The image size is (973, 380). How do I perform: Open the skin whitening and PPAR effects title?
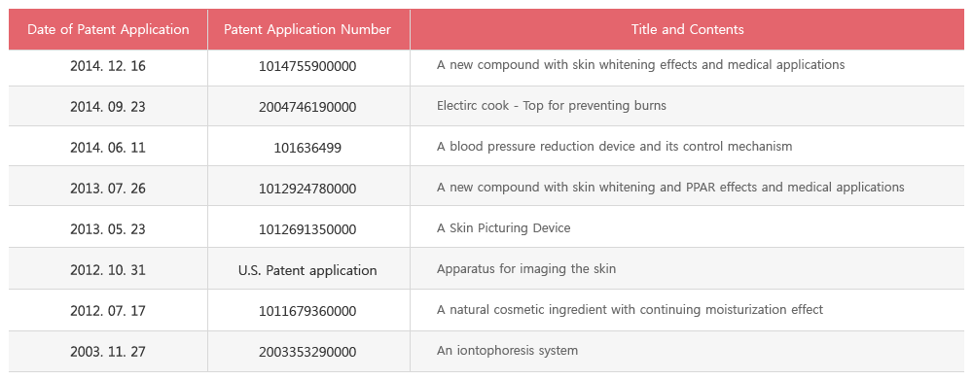click(670, 187)
